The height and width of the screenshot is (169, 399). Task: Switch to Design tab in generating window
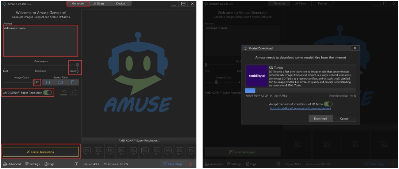coord(120,4)
